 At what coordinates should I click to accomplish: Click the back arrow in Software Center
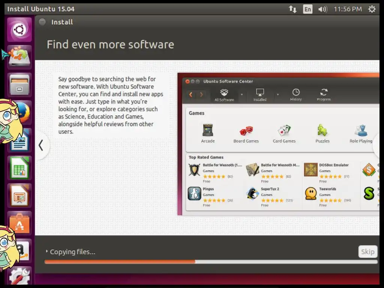tap(191, 94)
